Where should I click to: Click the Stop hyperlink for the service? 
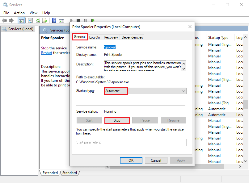[x=44, y=48]
